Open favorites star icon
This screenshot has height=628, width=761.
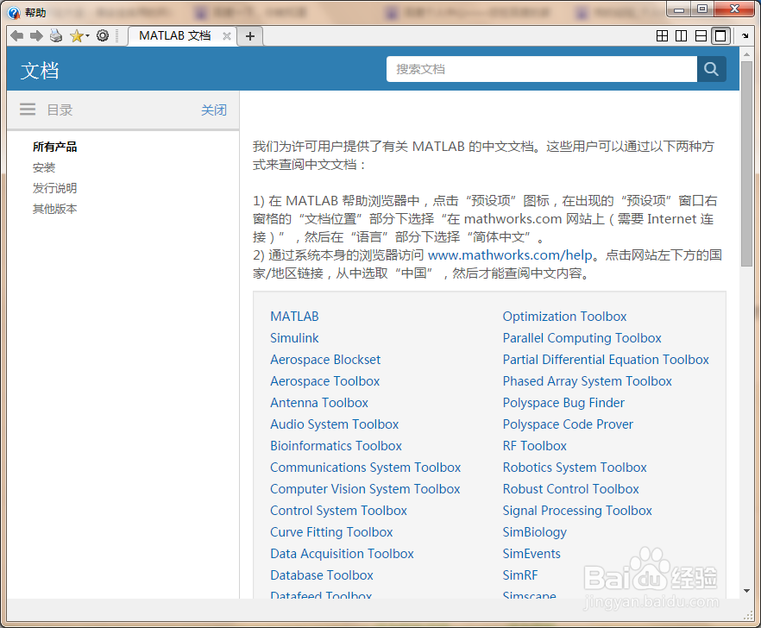(x=76, y=36)
